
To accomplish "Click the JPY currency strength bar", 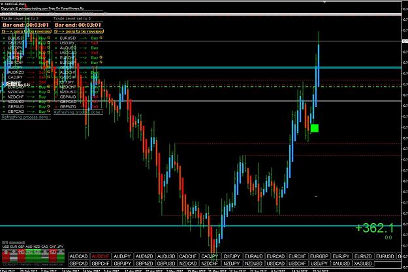I will coord(61,255).
